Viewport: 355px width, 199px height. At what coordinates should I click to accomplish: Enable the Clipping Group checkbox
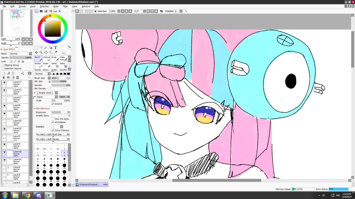click(x=3, y=65)
